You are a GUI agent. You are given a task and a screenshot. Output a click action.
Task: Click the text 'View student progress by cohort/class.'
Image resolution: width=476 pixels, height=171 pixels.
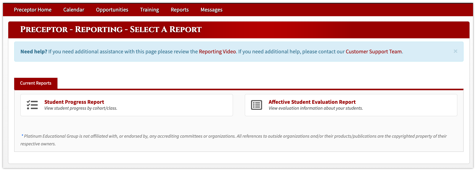pyautogui.click(x=81, y=108)
